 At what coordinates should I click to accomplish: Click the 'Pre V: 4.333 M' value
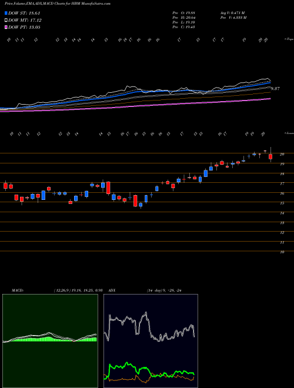click(234, 18)
